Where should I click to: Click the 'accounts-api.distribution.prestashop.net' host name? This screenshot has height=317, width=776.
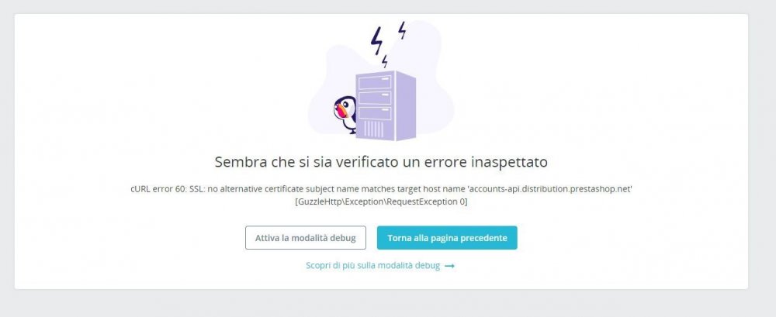click(550, 189)
